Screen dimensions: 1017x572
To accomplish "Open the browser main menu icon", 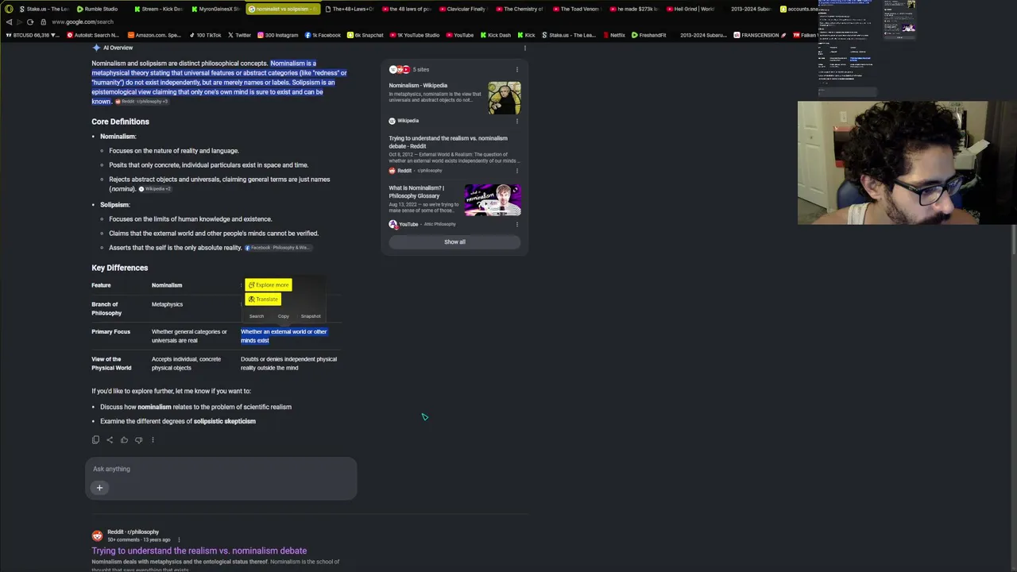I will [9, 9].
